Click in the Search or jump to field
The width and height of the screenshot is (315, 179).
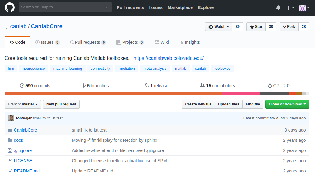pyautogui.click(x=65, y=7)
